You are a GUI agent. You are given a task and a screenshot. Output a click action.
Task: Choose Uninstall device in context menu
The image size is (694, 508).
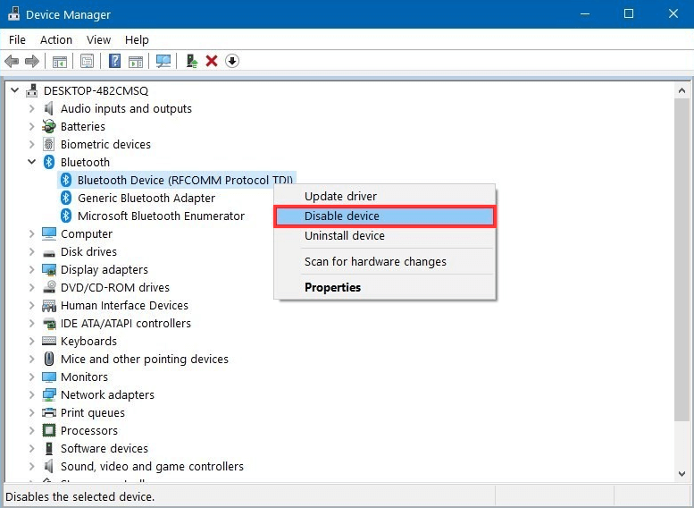tap(384, 236)
